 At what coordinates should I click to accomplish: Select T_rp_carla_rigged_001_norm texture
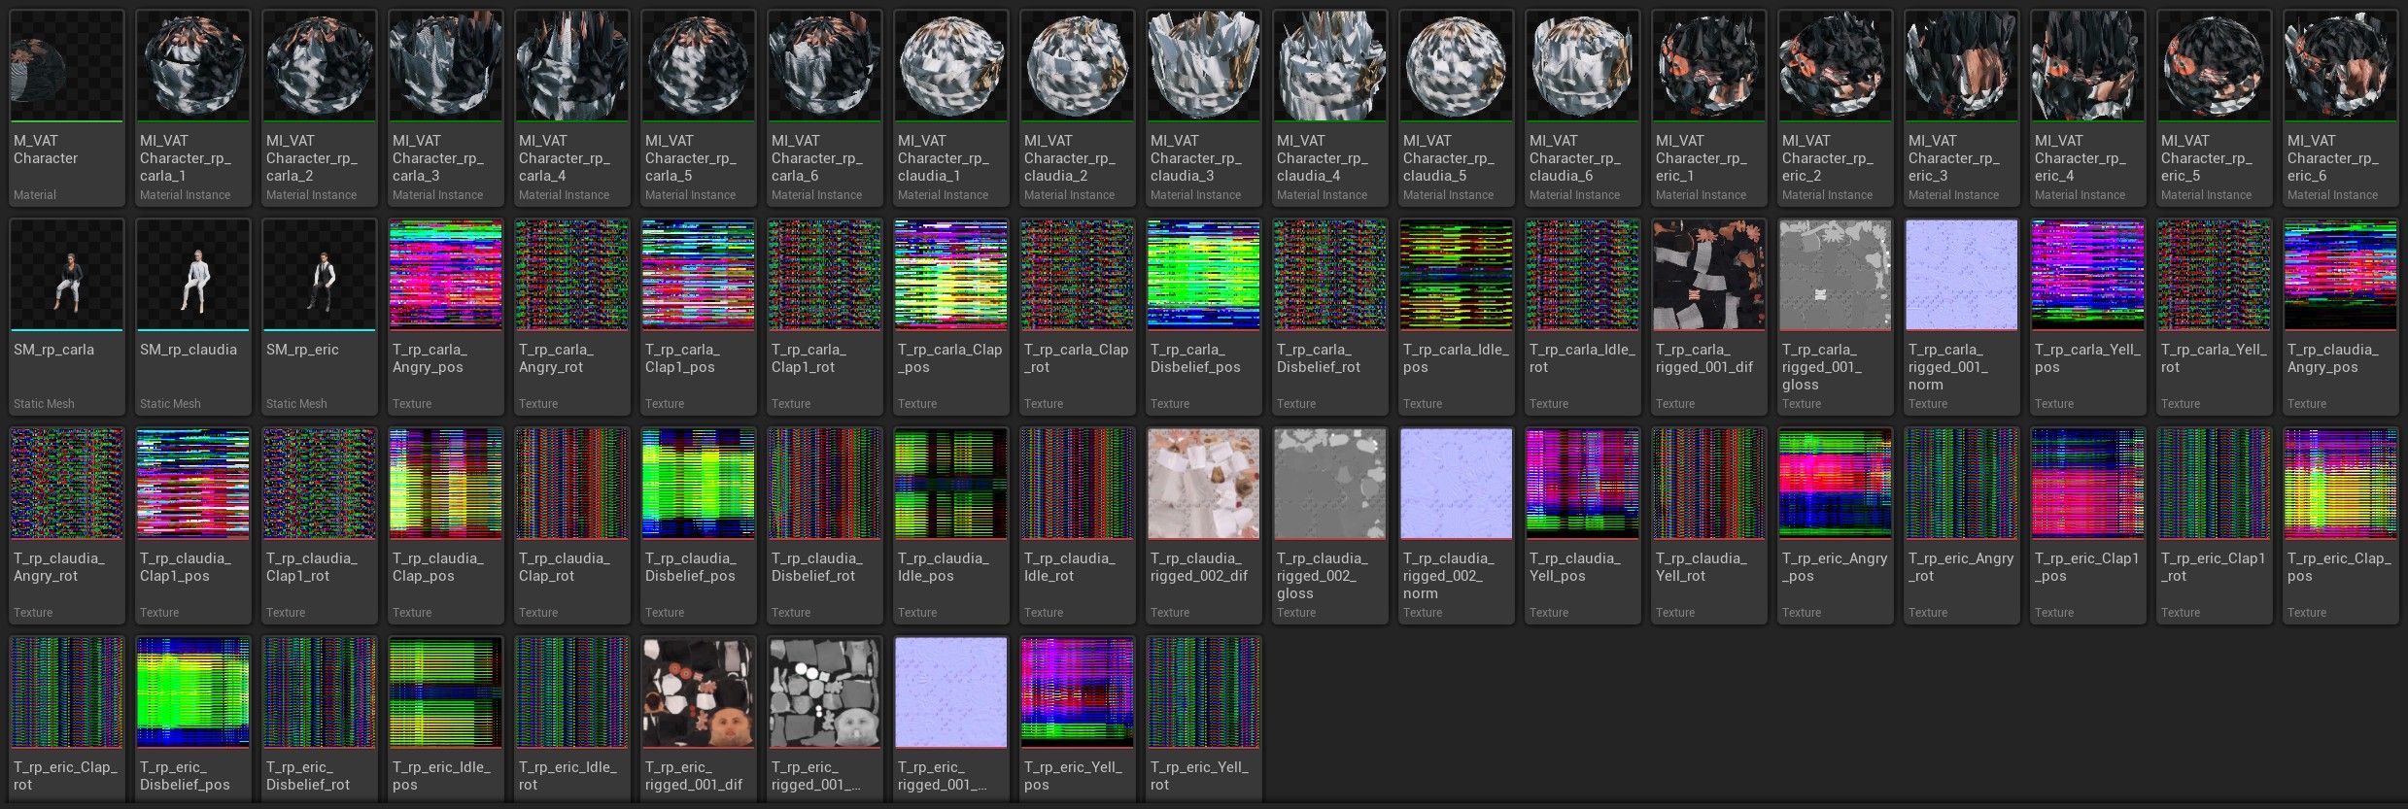pos(1962,317)
